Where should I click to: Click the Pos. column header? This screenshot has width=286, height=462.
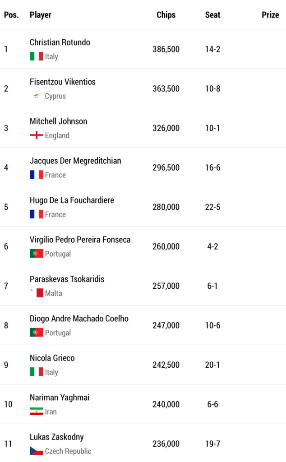tap(11, 15)
